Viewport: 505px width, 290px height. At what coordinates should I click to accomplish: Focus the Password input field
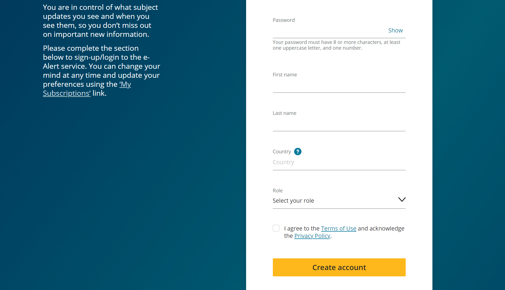329,31
